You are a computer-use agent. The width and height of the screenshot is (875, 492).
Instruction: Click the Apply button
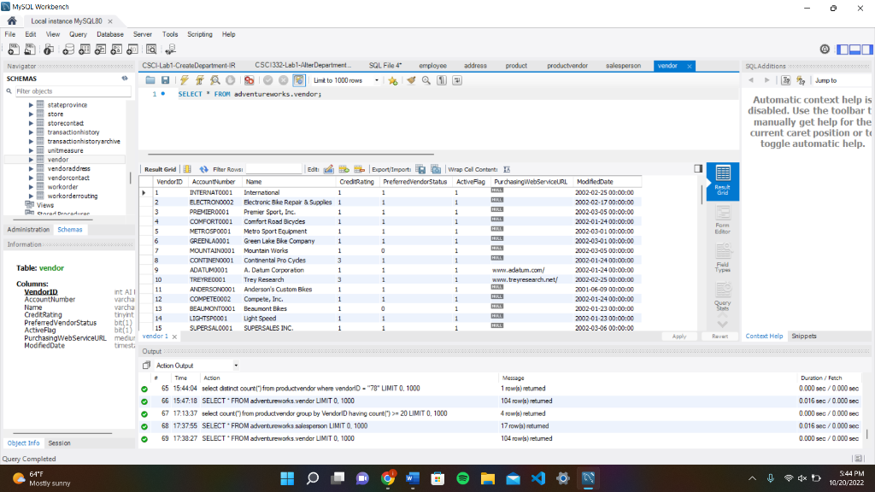pyautogui.click(x=679, y=337)
